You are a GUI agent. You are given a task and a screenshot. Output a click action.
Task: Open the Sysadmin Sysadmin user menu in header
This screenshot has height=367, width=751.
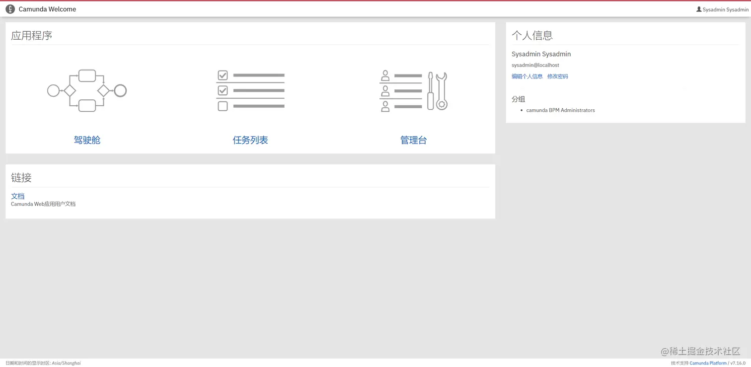click(722, 9)
